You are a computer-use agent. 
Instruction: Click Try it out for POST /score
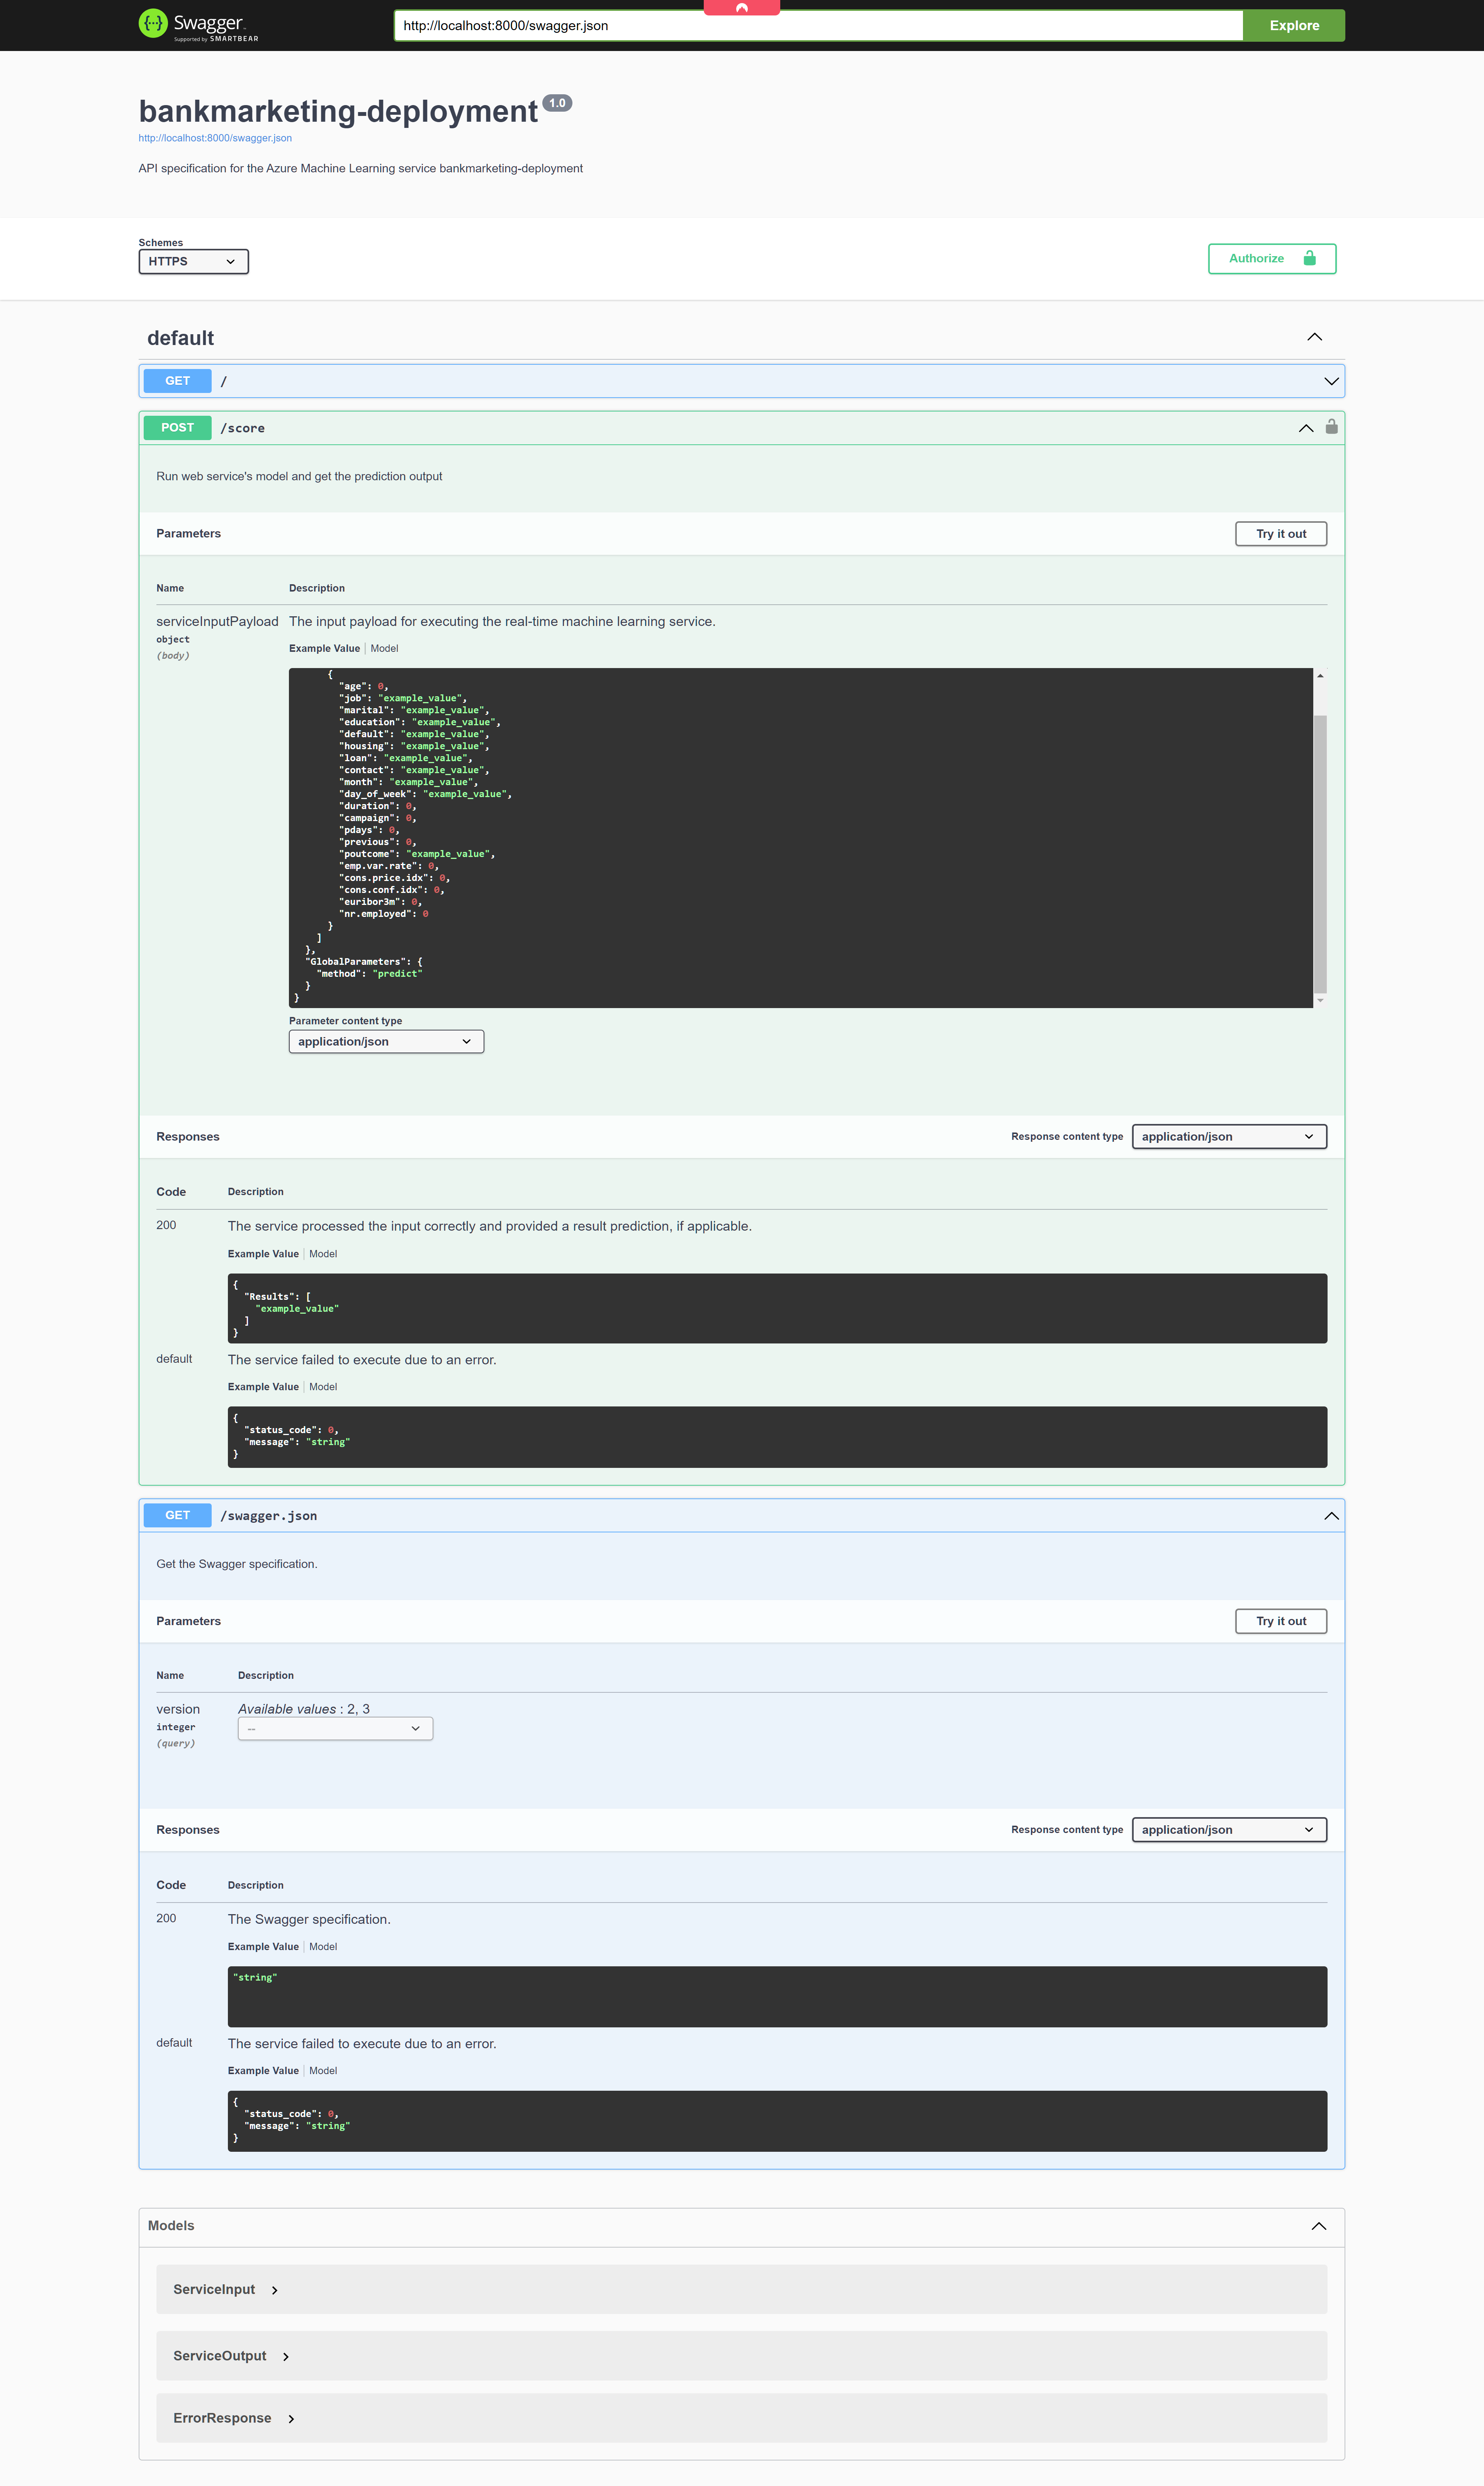click(1280, 533)
